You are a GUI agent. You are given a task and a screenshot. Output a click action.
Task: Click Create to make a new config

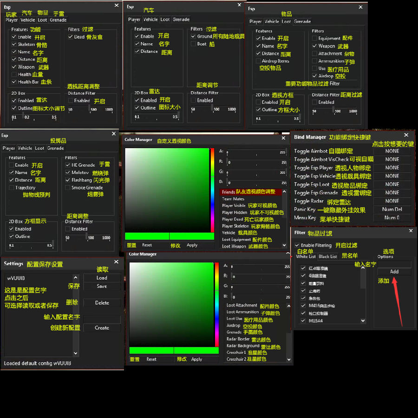pos(102,327)
